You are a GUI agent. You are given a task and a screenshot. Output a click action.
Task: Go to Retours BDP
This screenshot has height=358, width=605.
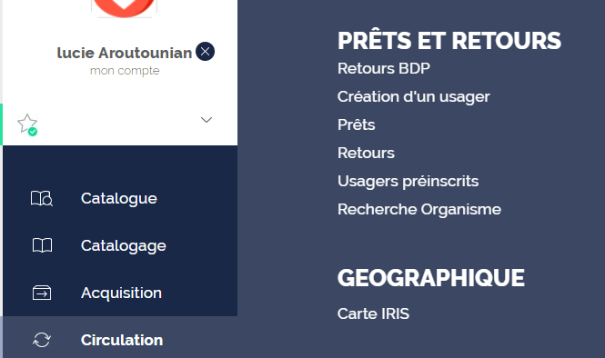[384, 68]
